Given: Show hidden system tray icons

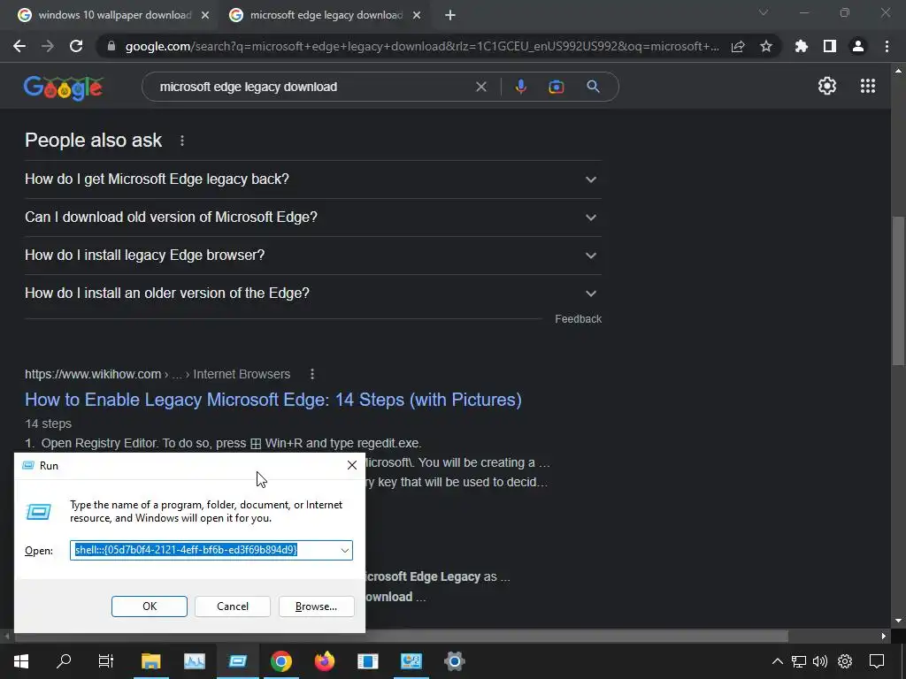Looking at the screenshot, I should (x=778, y=661).
